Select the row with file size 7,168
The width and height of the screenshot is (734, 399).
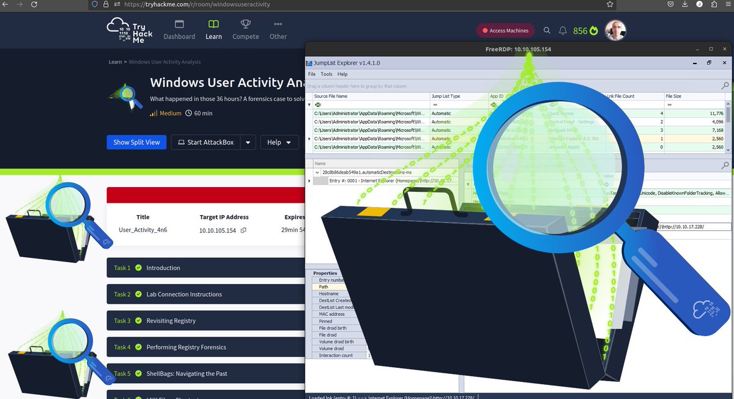519,130
